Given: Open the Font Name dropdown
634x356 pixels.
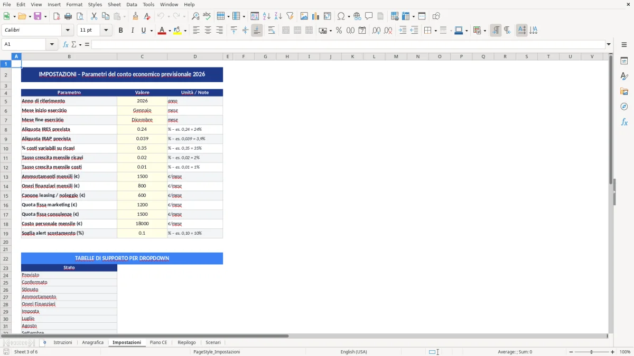Looking at the screenshot, I should pyautogui.click(x=67, y=31).
